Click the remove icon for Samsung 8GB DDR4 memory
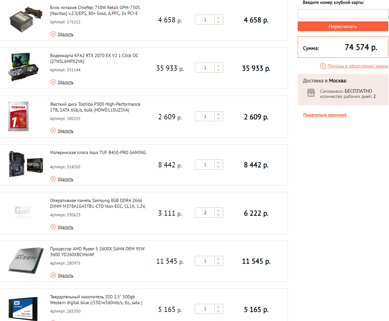389x321 pixels. (x=53, y=227)
